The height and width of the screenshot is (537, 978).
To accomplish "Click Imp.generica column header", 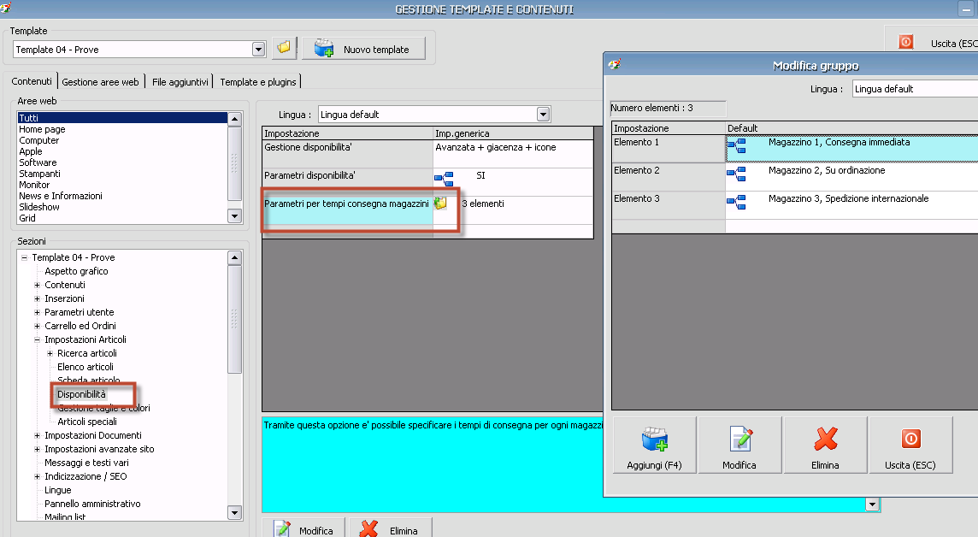I will [513, 133].
